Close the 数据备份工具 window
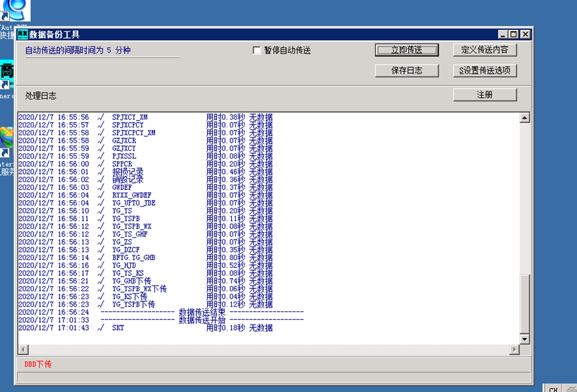 (x=526, y=34)
